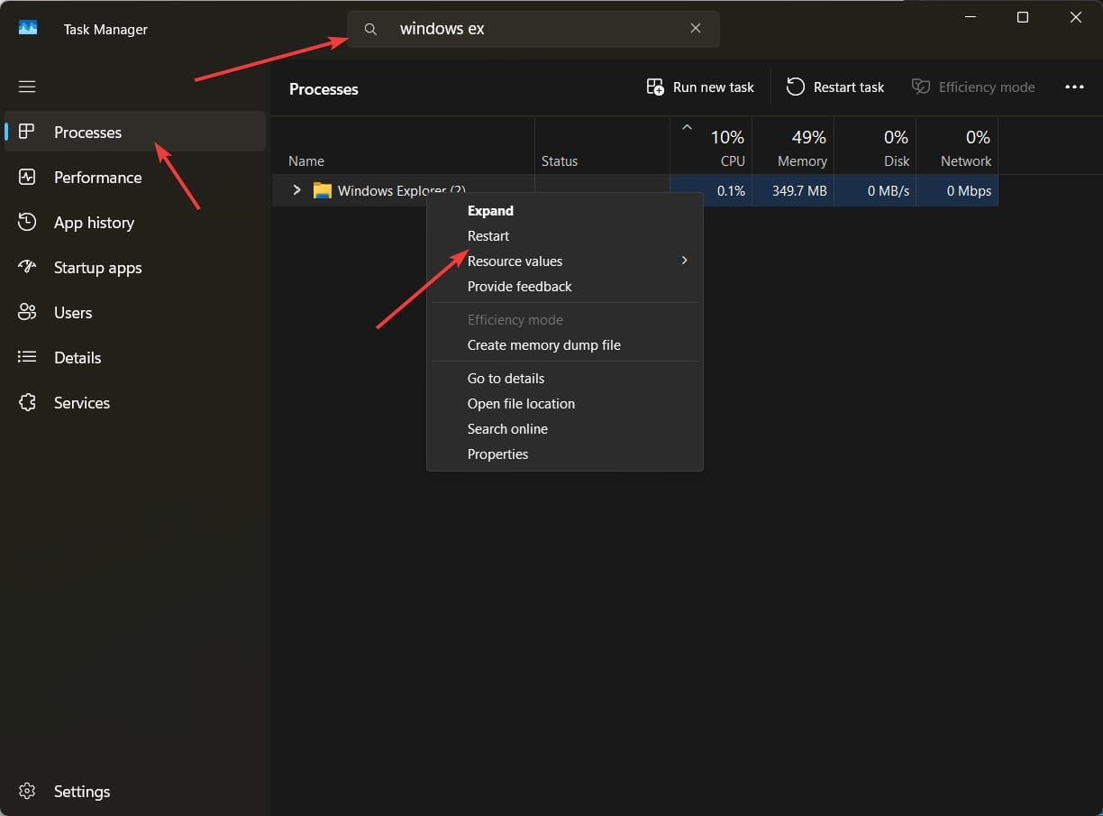Screen dimensions: 1103x816
Task: View Startup apps
Action: 97,267
